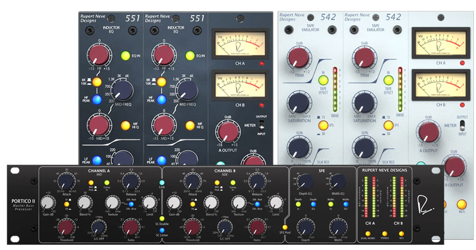Click Channel A Texture knob
The height and width of the screenshot is (250, 476).
112,204
